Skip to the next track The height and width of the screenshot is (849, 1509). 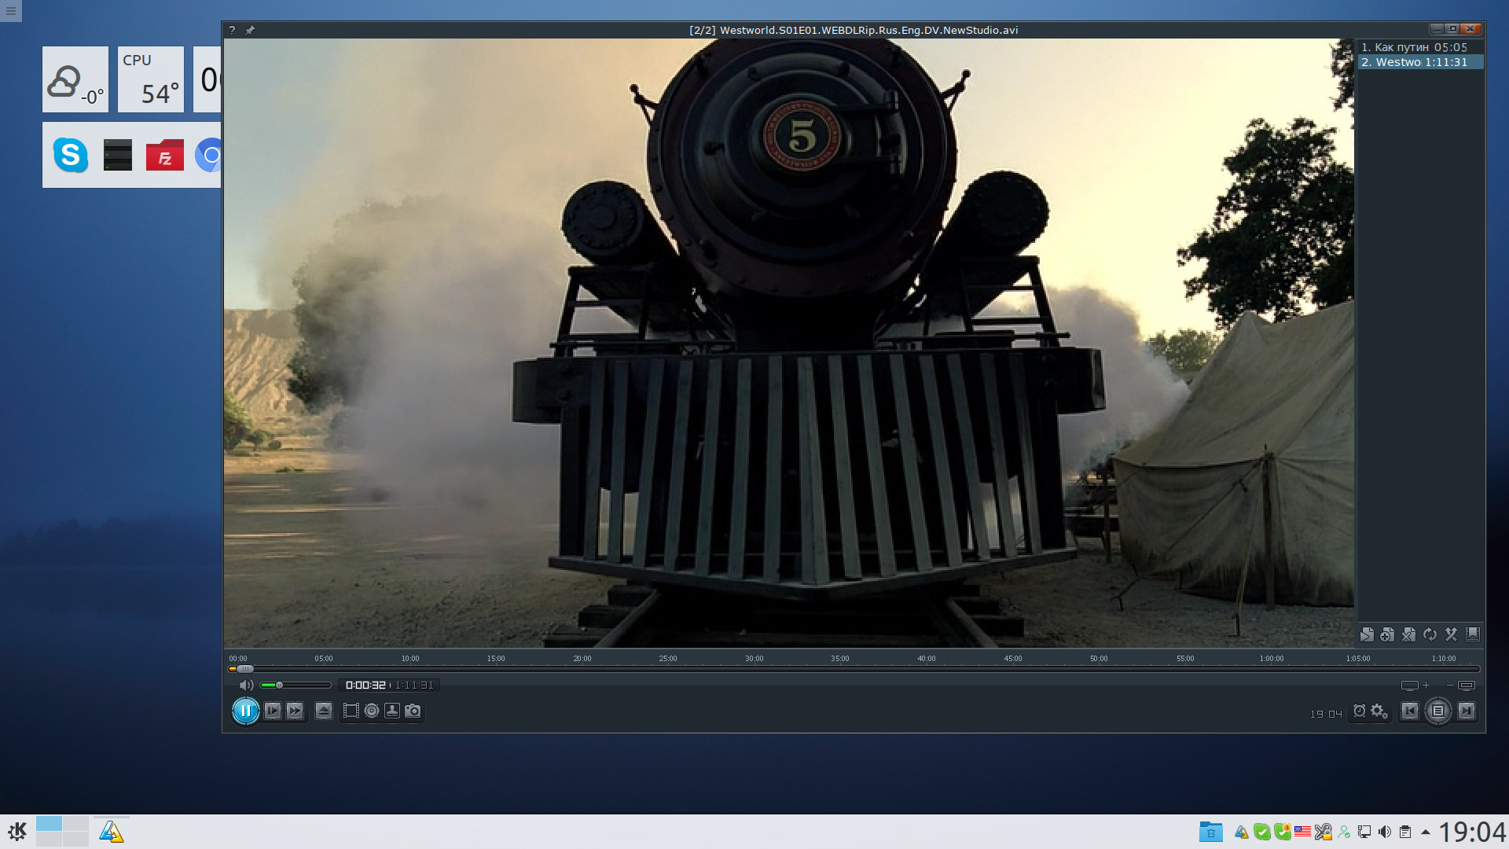[x=1467, y=711]
